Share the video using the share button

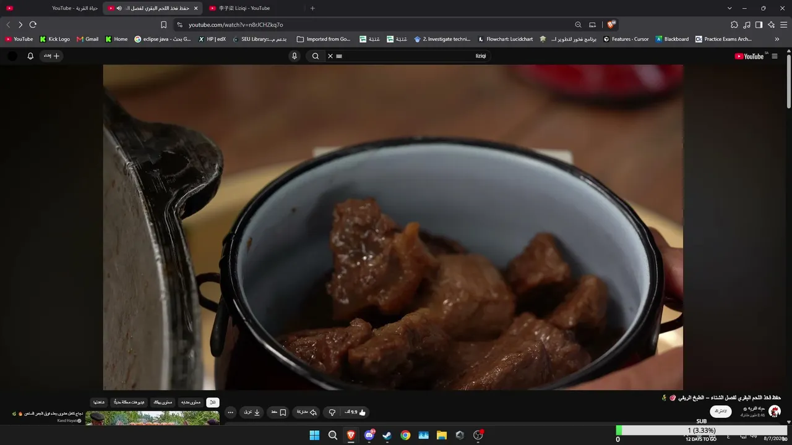307,412
